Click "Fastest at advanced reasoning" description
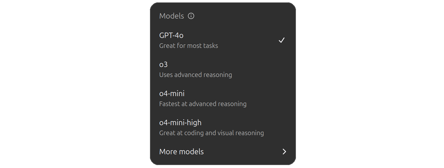This screenshot has width=444, height=168. [203, 104]
